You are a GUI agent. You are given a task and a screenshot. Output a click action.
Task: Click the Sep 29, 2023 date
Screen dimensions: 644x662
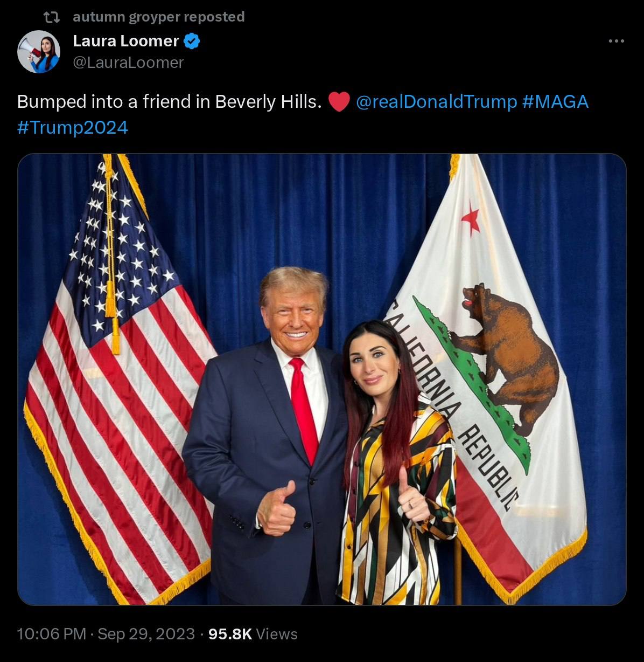(x=146, y=634)
